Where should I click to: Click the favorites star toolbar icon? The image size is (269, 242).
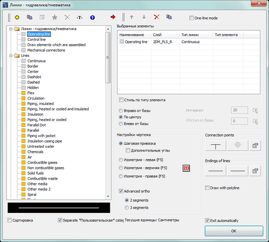(54, 17)
